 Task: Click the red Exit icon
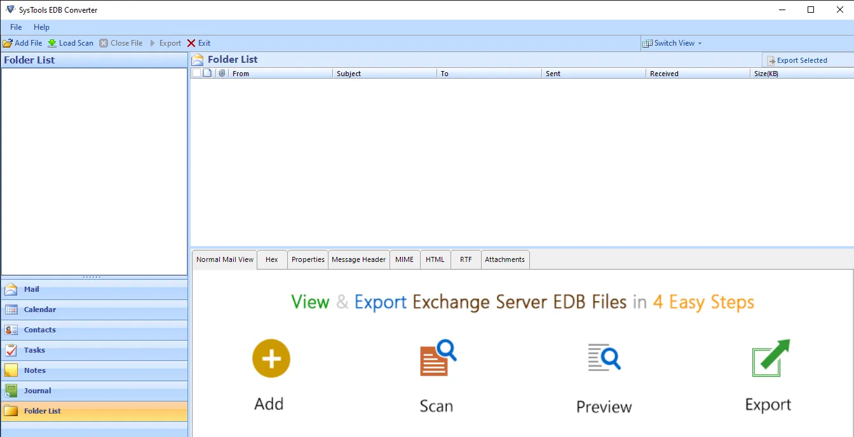(x=192, y=43)
